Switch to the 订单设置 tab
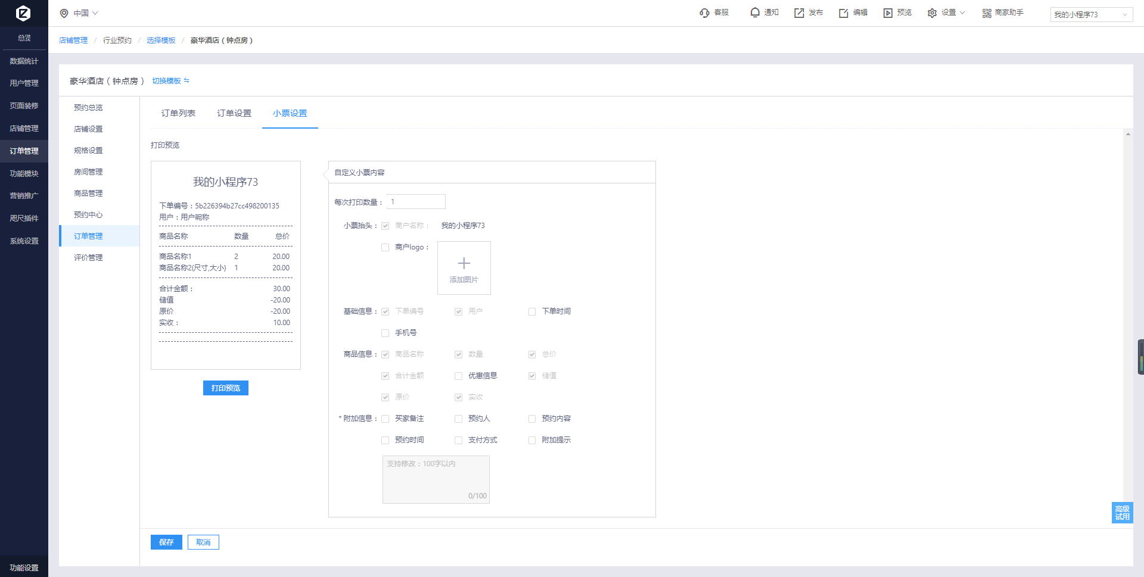Viewport: 1144px width, 577px height. click(x=234, y=113)
